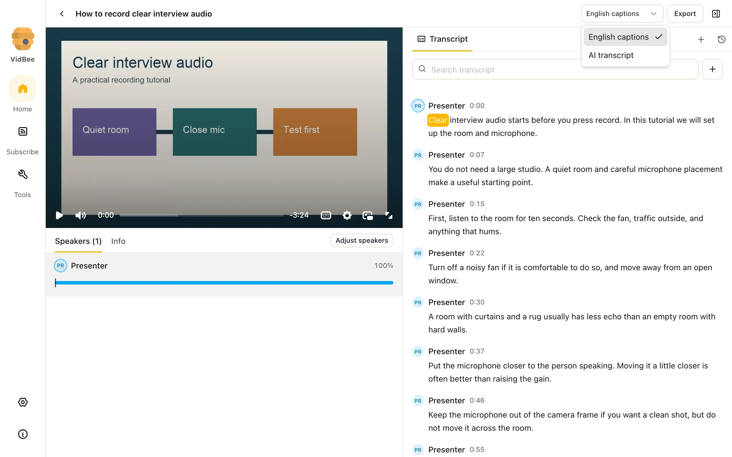Click the VidBee beehive logo
This screenshot has height=457, width=732.
point(23,39)
